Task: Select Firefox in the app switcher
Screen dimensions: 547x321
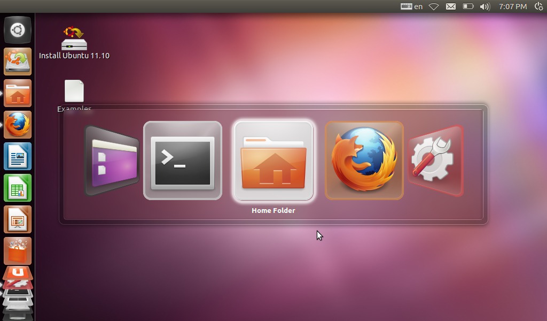Action: coord(364,160)
